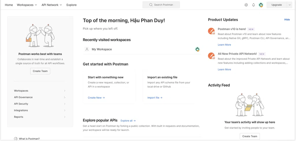Click the Start with something new heading
The width and height of the screenshot is (296, 141).
[x=106, y=77]
